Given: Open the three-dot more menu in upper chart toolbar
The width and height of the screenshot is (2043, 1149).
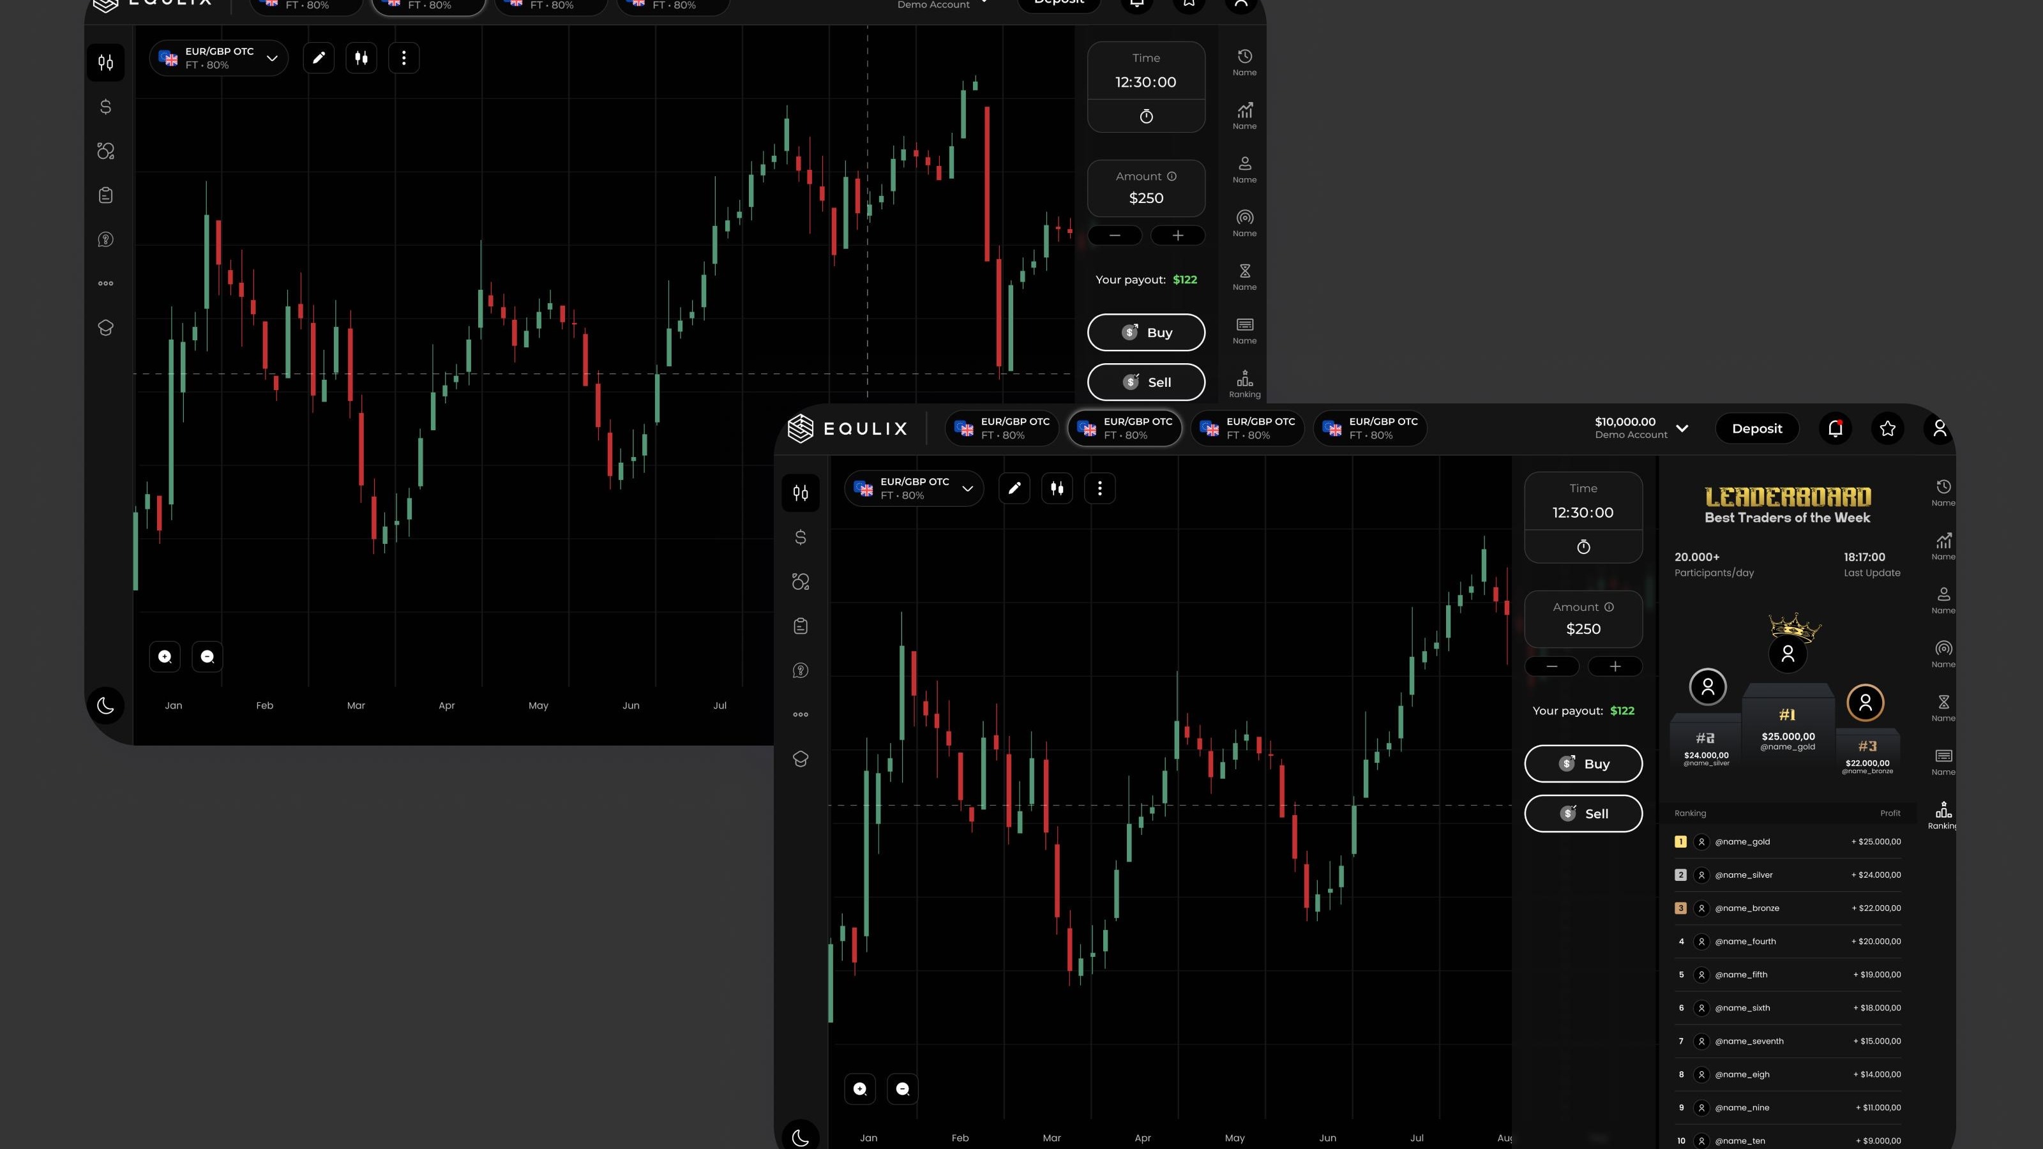Looking at the screenshot, I should click(403, 58).
